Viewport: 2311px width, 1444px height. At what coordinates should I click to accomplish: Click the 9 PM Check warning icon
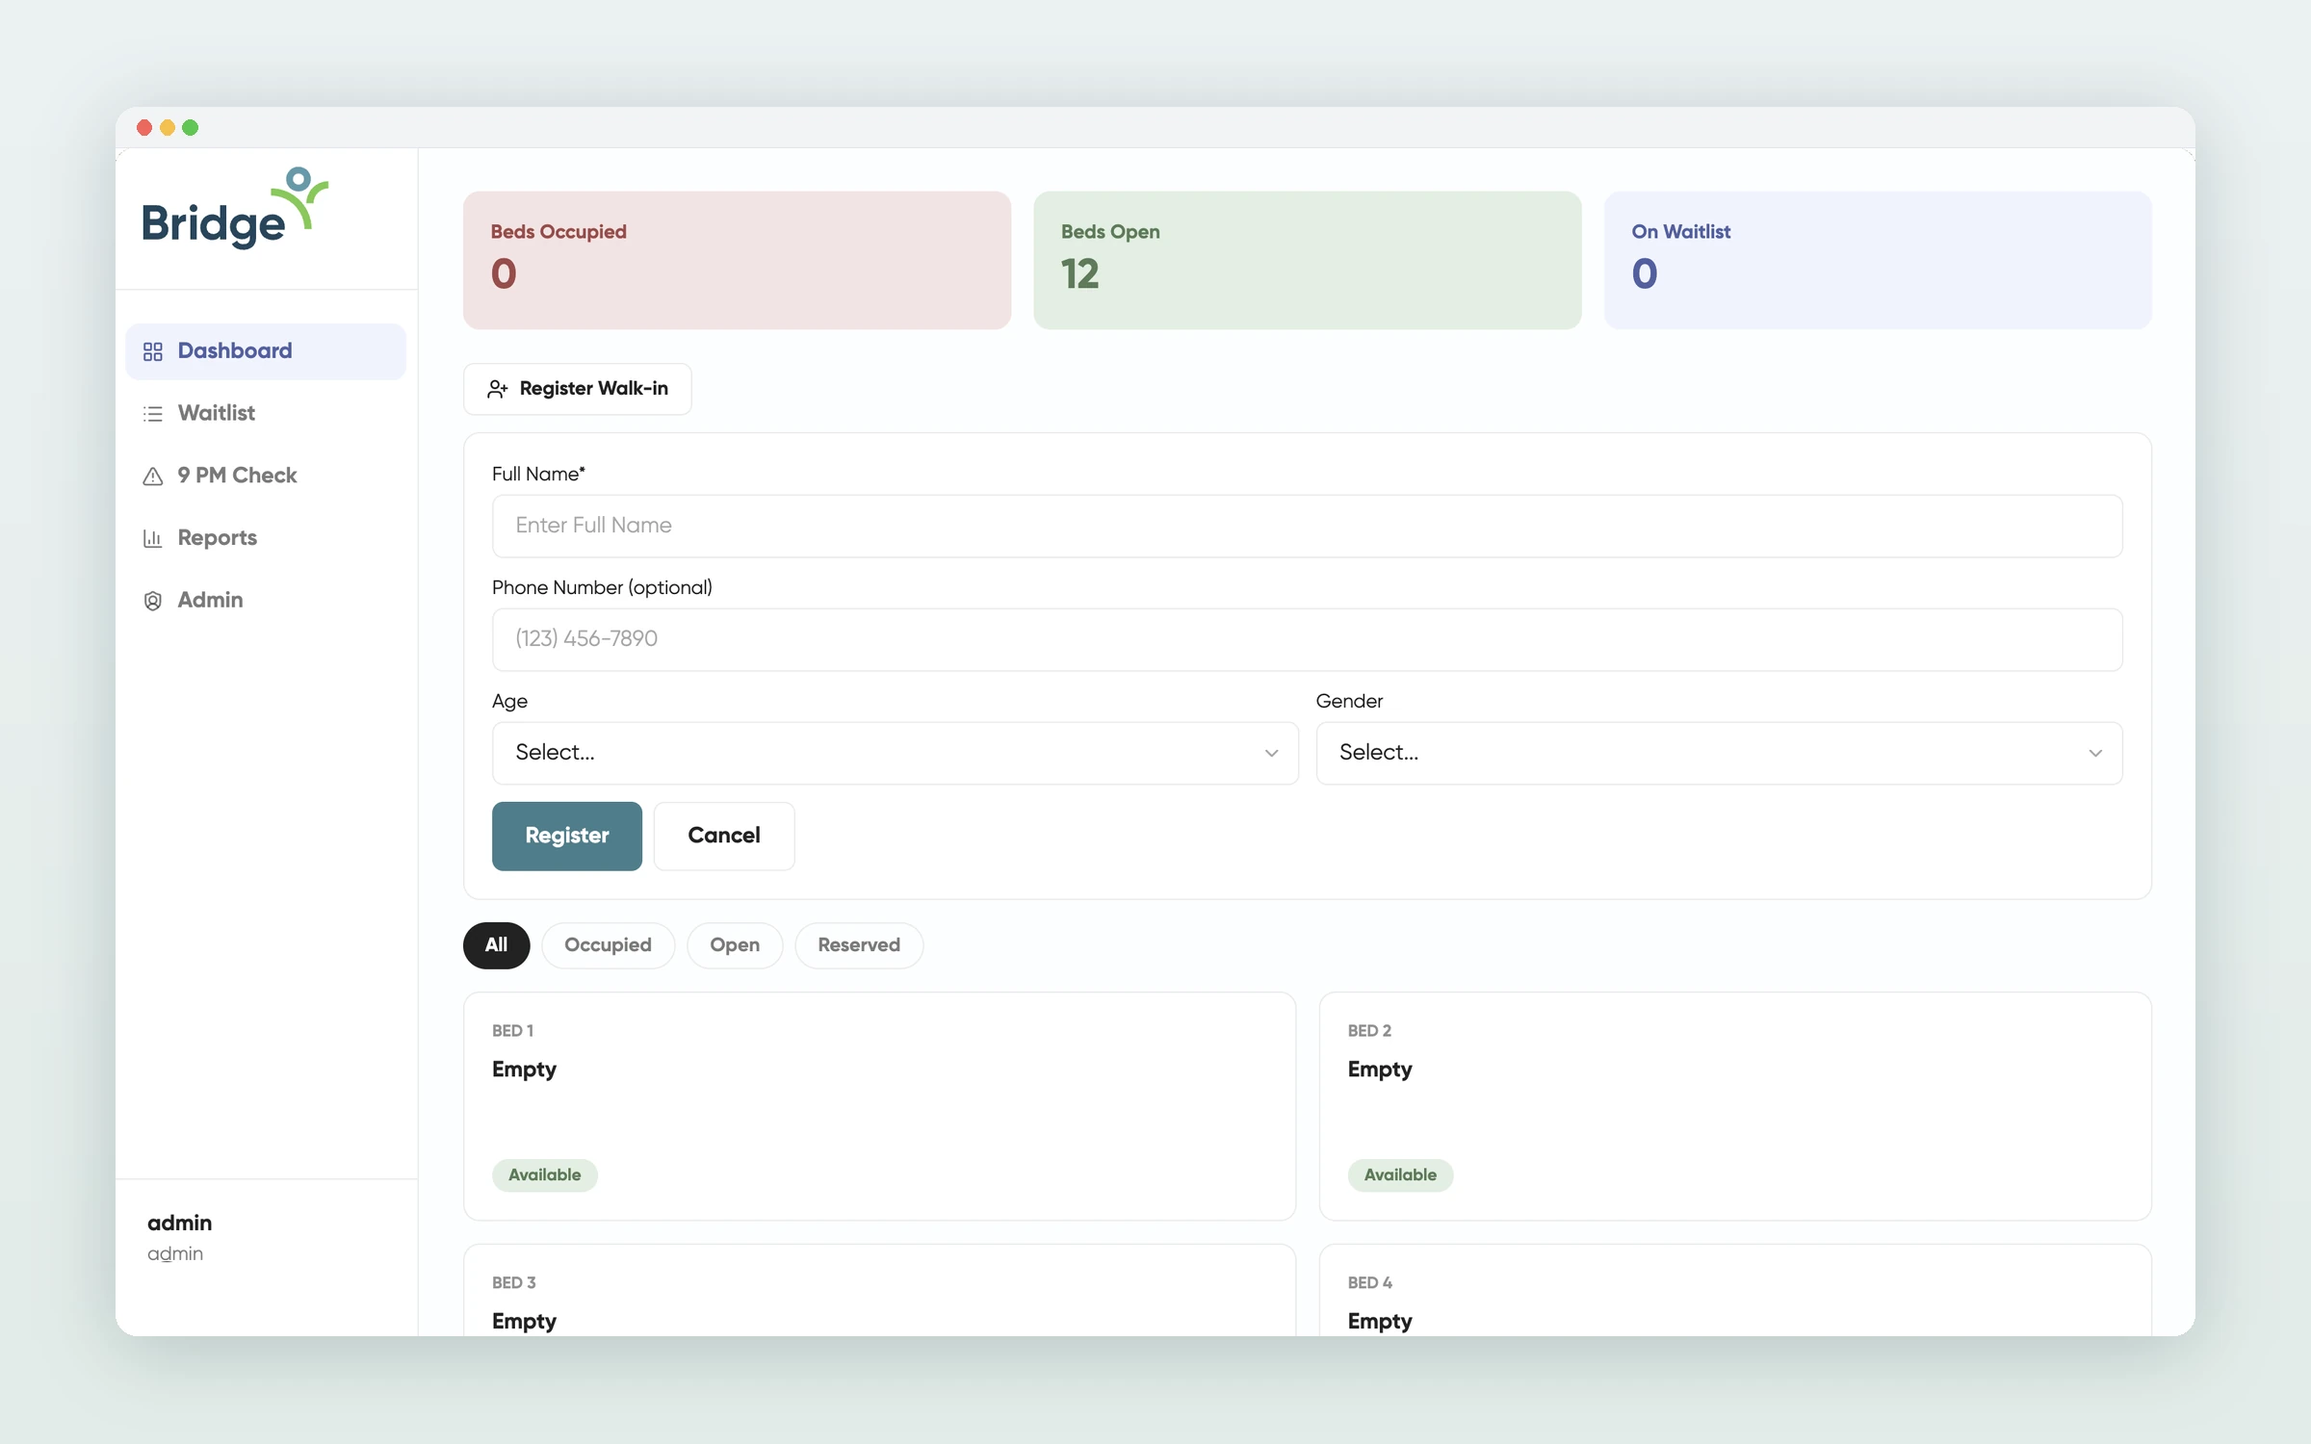[x=153, y=477]
